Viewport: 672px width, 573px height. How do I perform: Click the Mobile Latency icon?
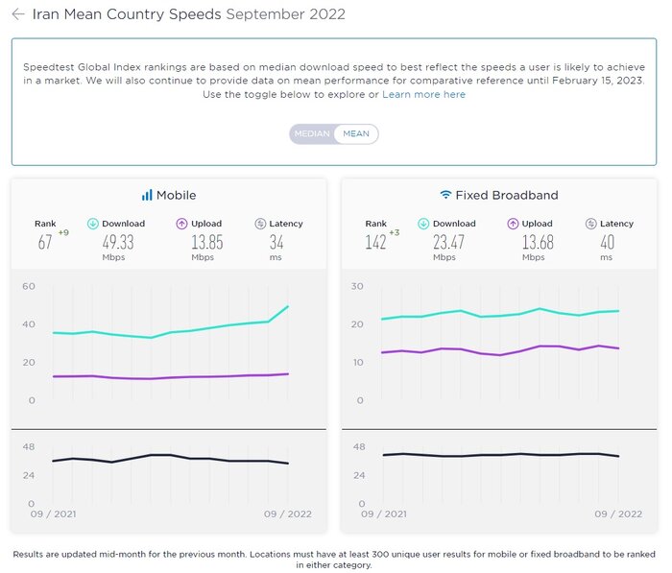(x=260, y=224)
